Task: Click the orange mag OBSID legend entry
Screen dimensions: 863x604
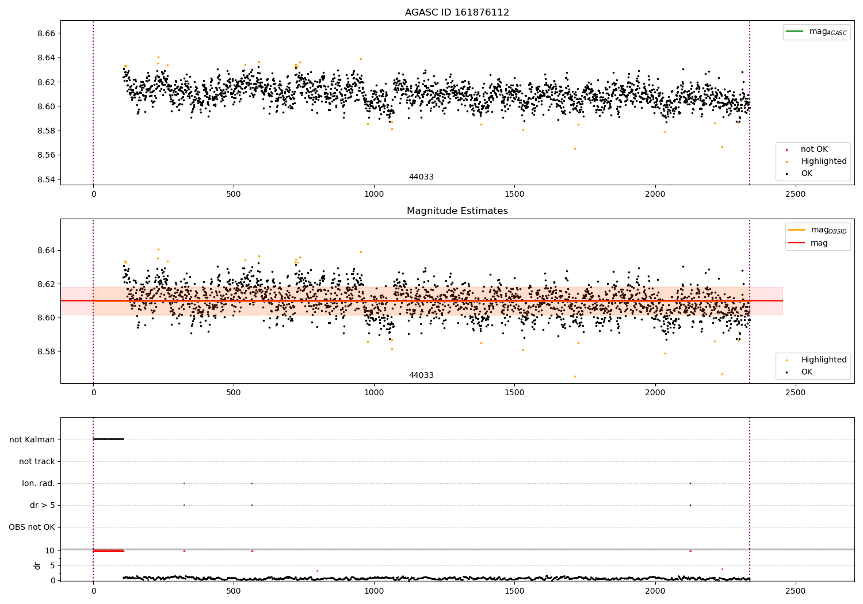Action: pos(818,230)
